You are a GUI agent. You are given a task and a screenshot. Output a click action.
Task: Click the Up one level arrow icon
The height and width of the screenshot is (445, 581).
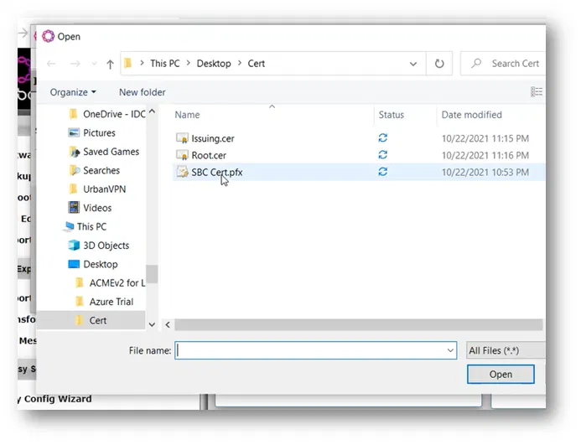[x=110, y=64]
